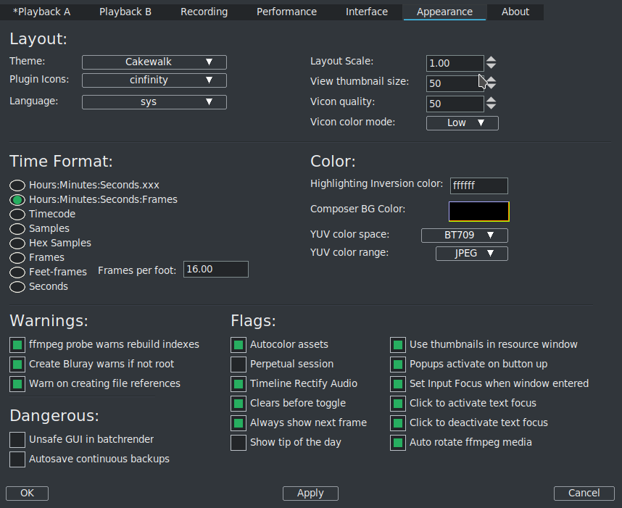Select the Timecode time format
Screen dimensions: 622x508
click(x=17, y=214)
